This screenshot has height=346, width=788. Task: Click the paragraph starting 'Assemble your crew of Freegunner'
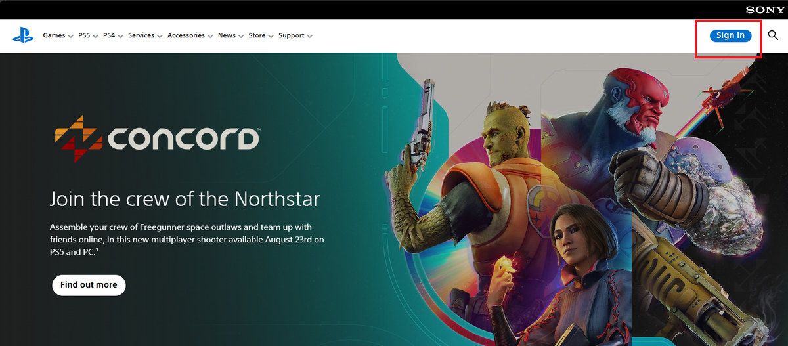pyautogui.click(x=187, y=240)
